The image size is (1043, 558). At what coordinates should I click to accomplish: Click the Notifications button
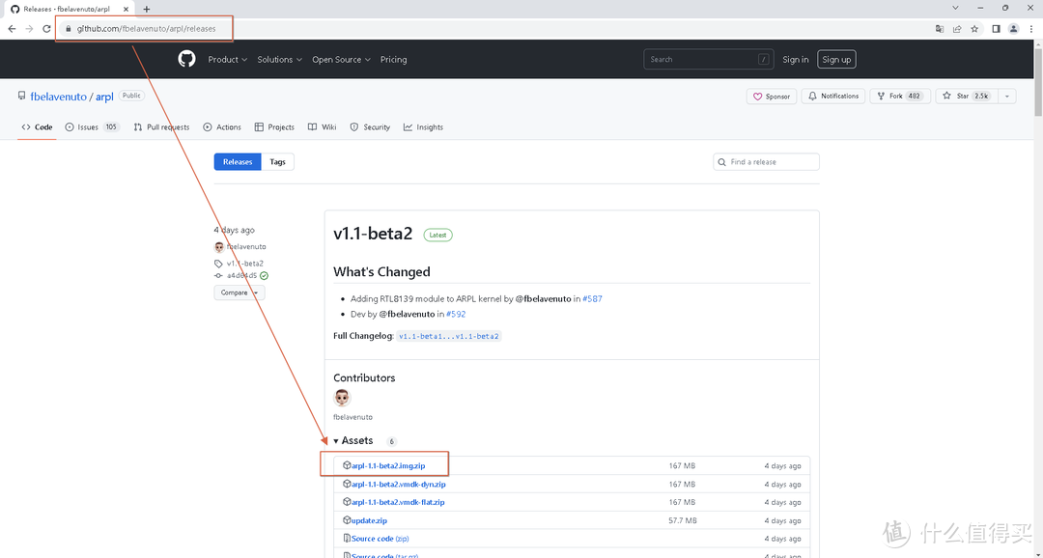[x=833, y=96]
